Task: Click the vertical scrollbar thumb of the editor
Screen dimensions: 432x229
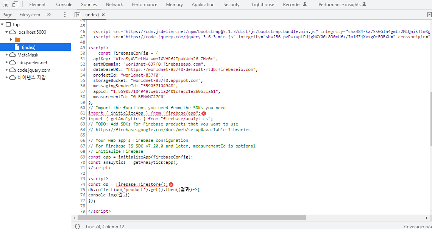Action: (430, 119)
